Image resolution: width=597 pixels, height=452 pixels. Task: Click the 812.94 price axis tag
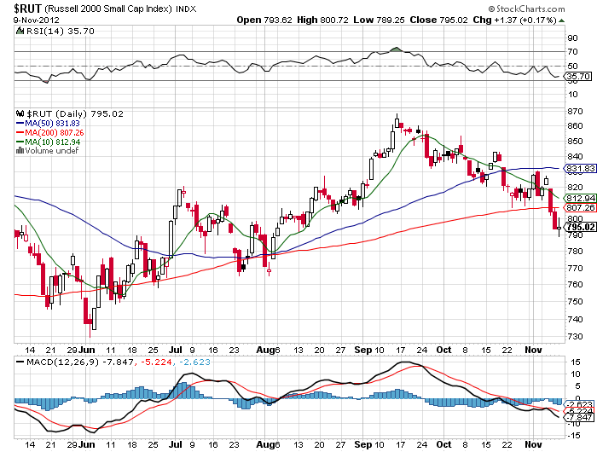click(x=580, y=198)
